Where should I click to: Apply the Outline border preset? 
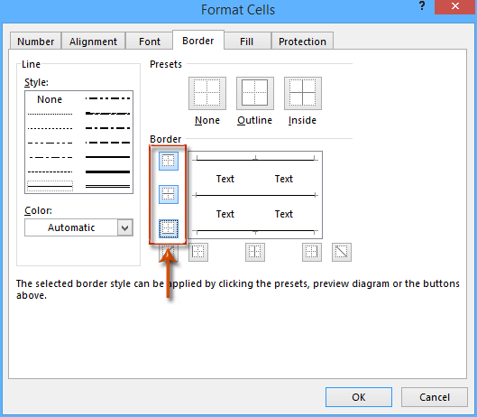point(255,94)
